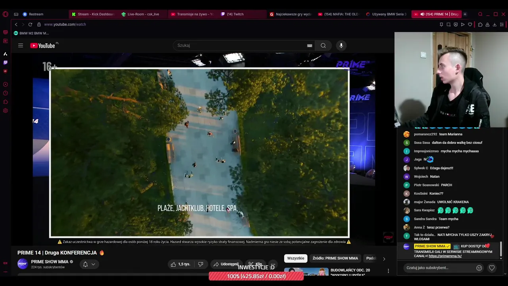The image size is (508, 286).
Task: Open ad blocker shield icon
Action: 456,24
